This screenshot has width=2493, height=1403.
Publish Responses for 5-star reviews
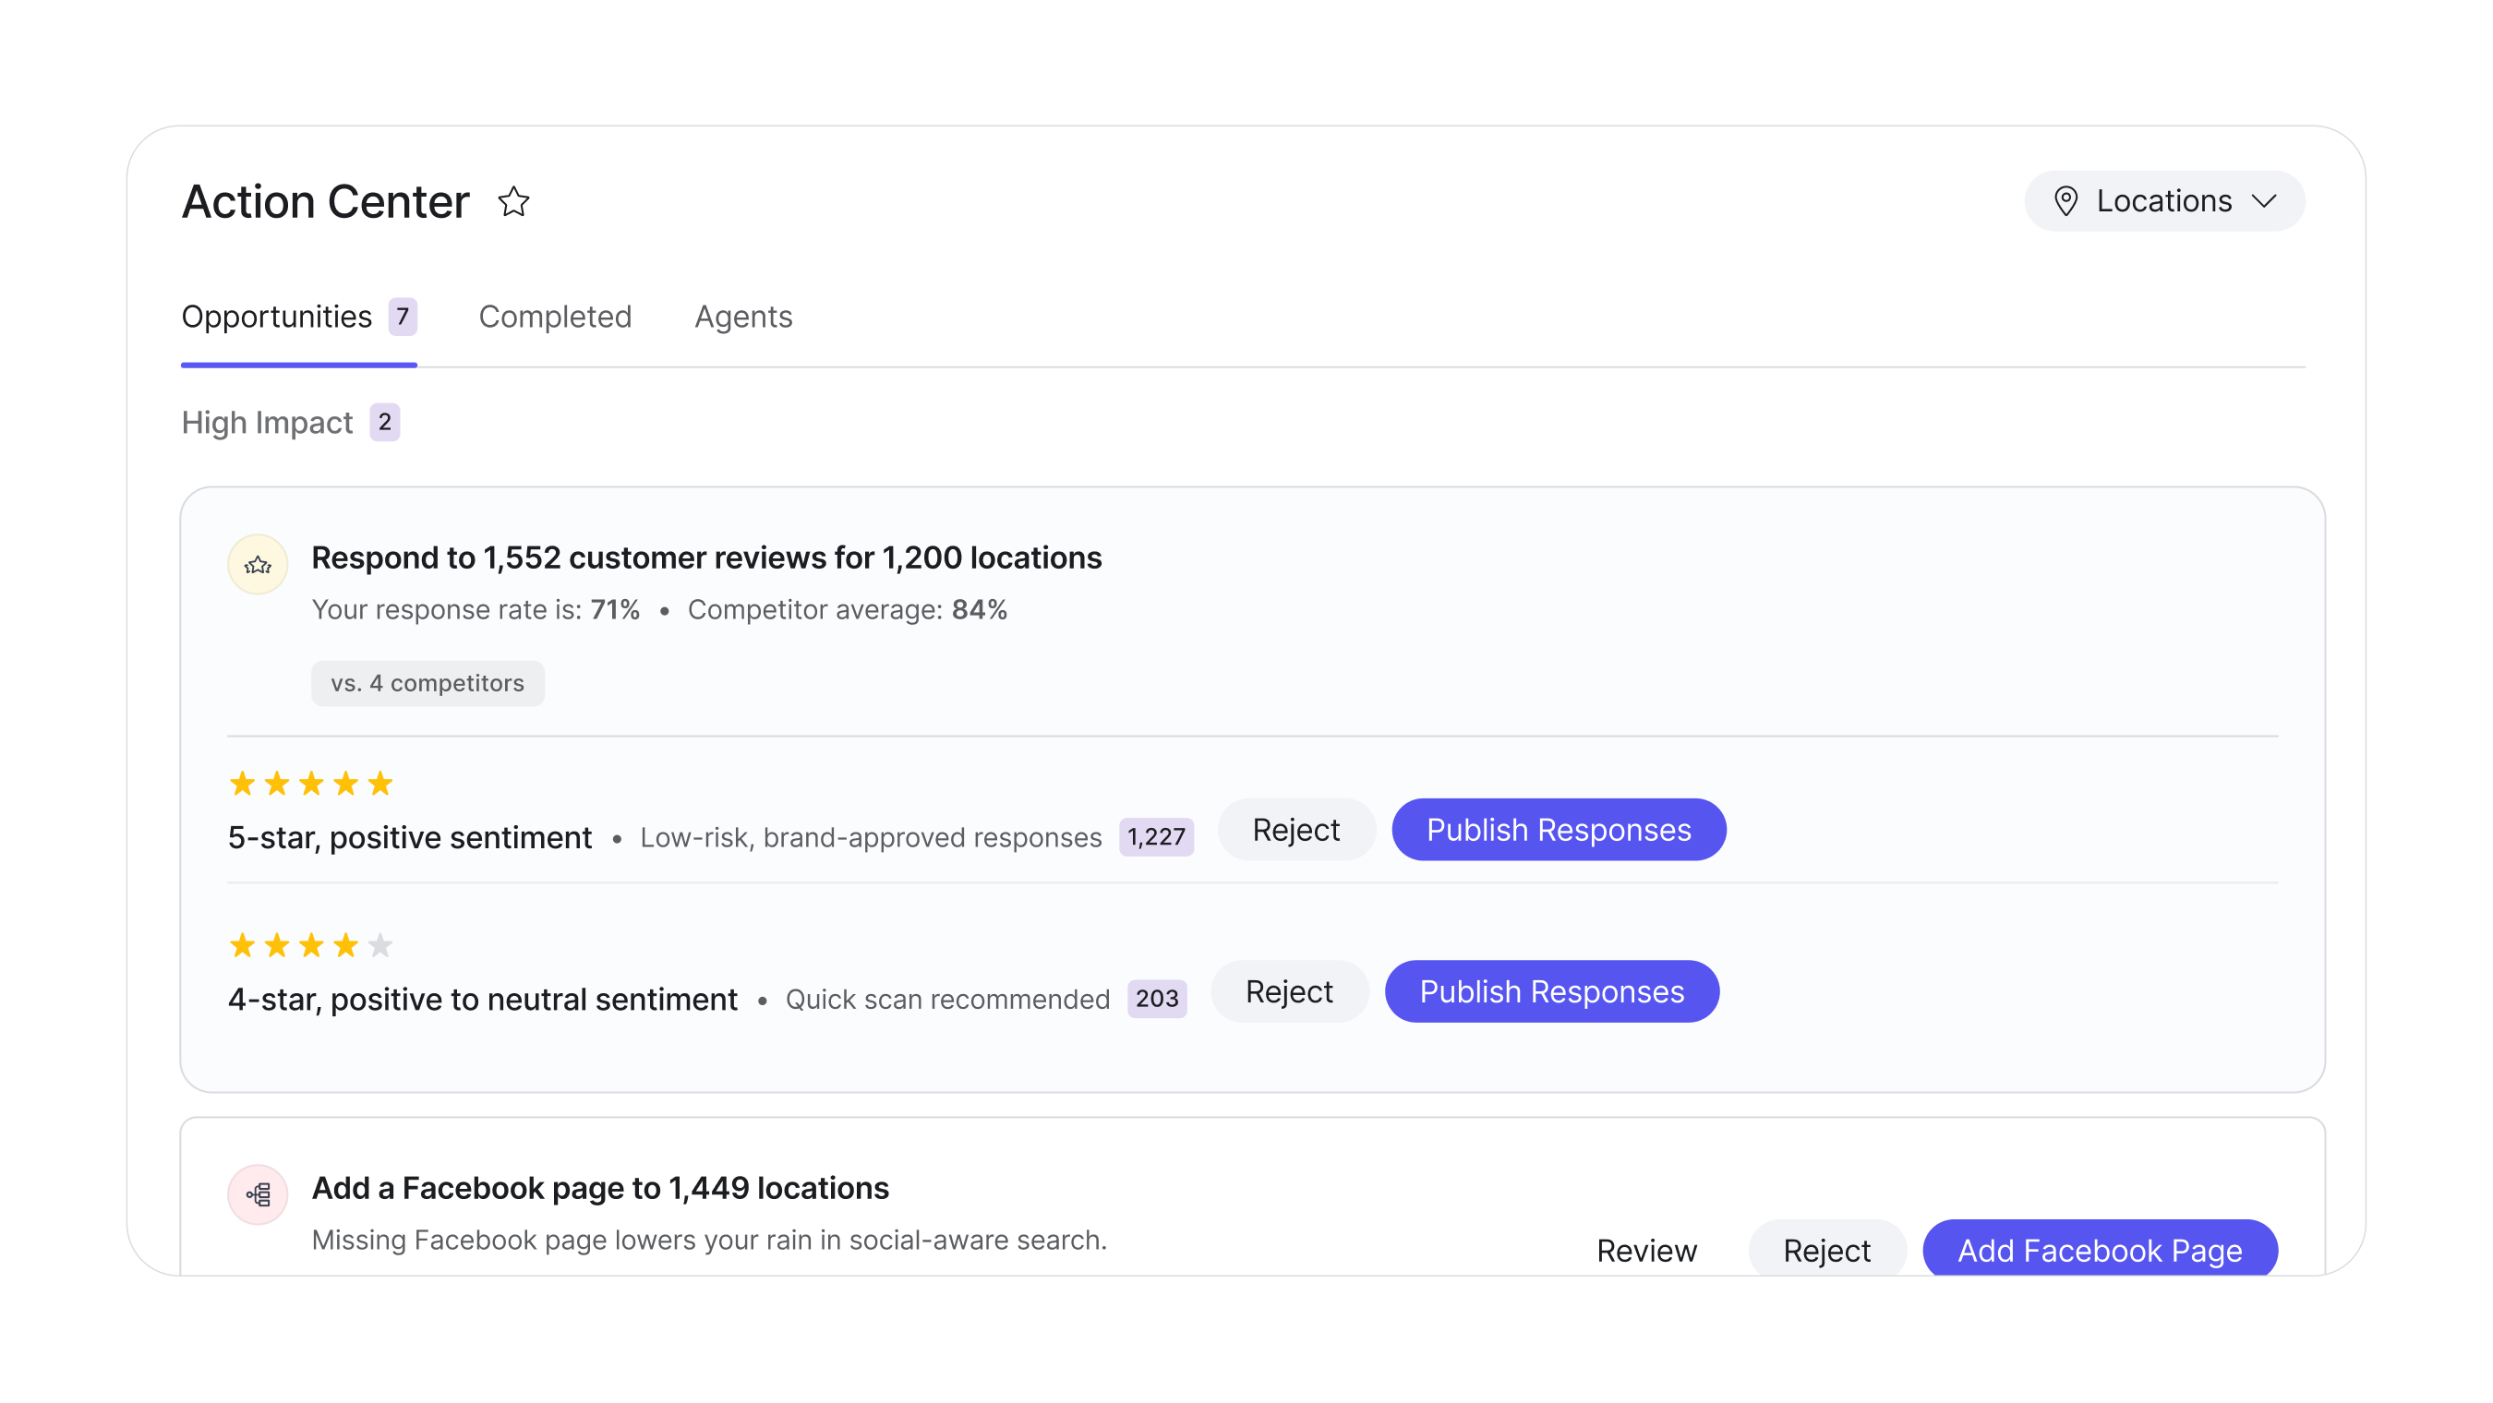click(x=1560, y=830)
